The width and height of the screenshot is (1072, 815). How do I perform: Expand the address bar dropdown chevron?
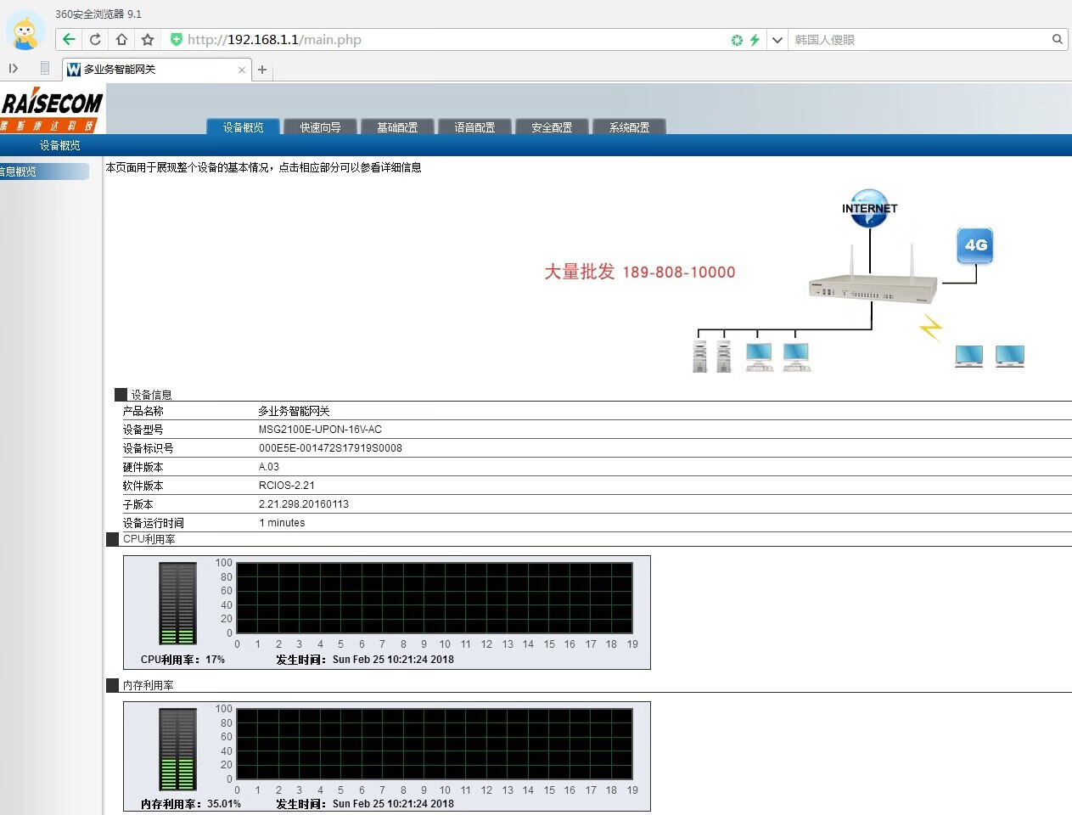pyautogui.click(x=777, y=40)
